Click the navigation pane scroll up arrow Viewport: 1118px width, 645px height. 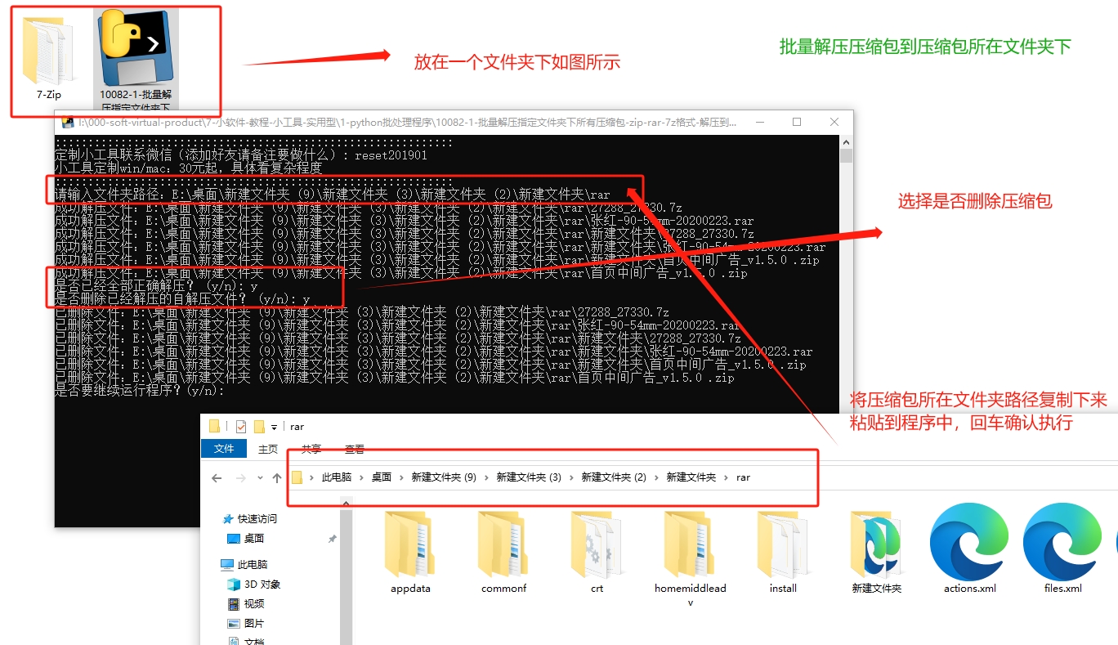(347, 504)
